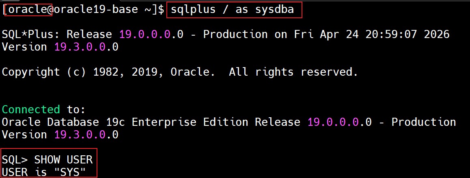Click the 'Fri Apr 24 20:59:07 2026' timestamp

[372, 35]
